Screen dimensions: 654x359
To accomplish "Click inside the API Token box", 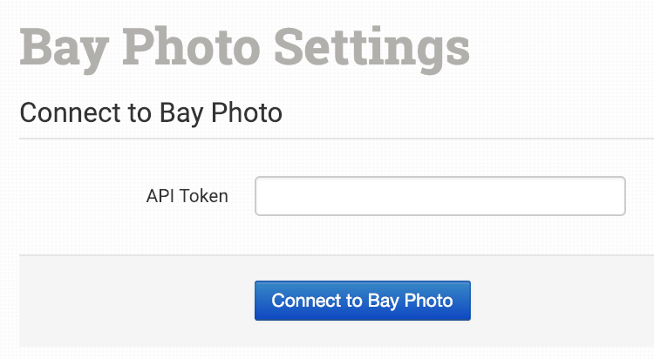I will tap(439, 196).
